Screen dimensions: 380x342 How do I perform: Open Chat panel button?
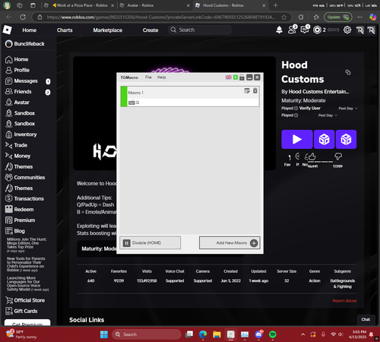pyautogui.click(x=366, y=320)
